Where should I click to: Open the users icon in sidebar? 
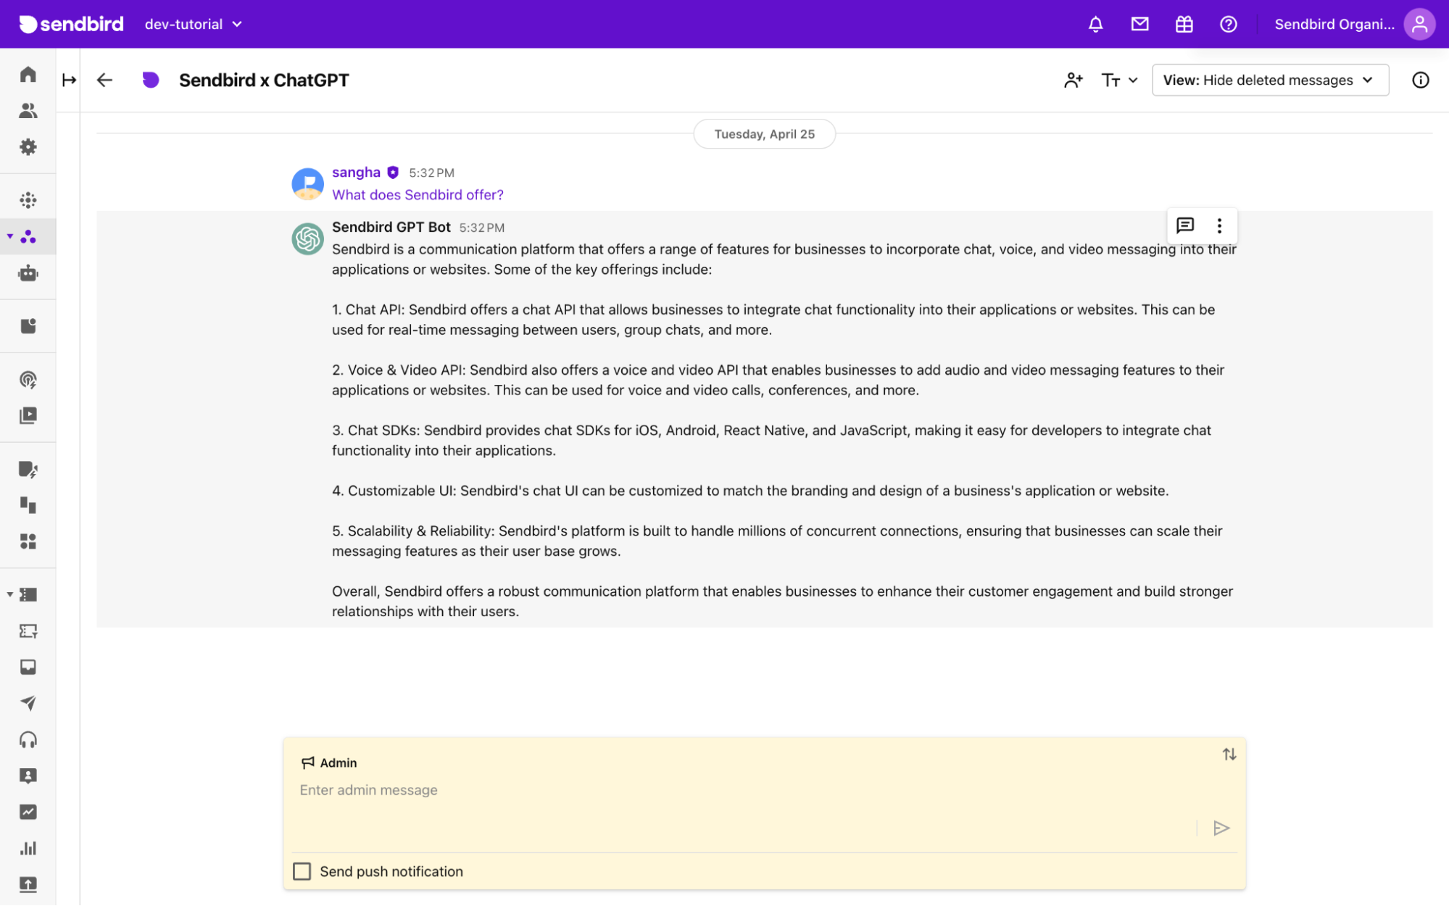pos(28,111)
